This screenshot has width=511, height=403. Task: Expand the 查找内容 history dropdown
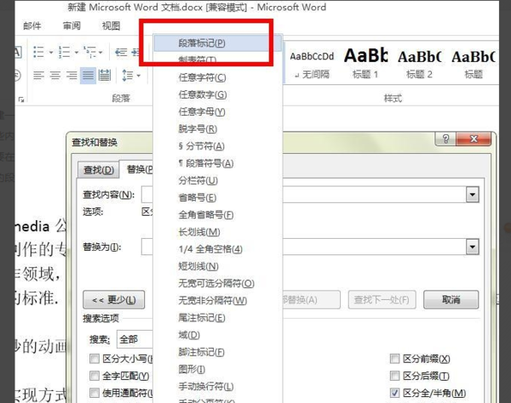click(x=472, y=195)
